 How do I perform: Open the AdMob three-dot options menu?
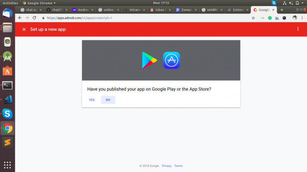click(298, 29)
